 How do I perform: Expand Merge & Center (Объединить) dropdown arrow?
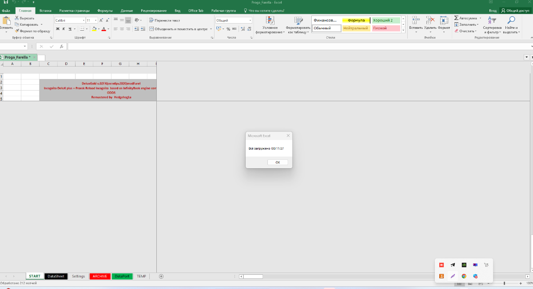click(211, 29)
